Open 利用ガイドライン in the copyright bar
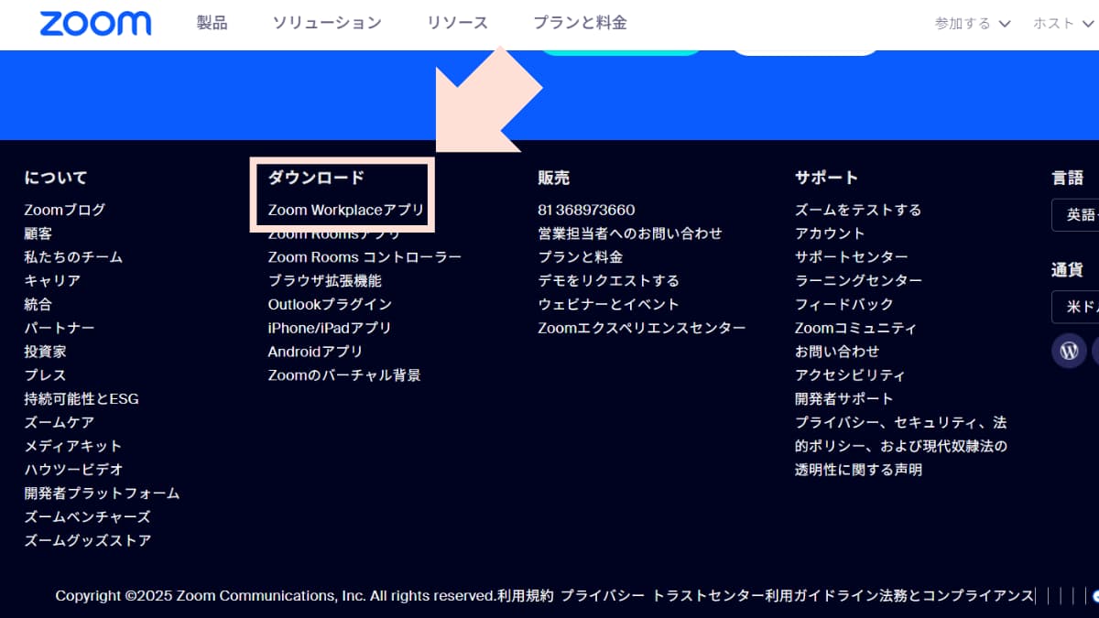The height and width of the screenshot is (618, 1099). [x=822, y=595]
